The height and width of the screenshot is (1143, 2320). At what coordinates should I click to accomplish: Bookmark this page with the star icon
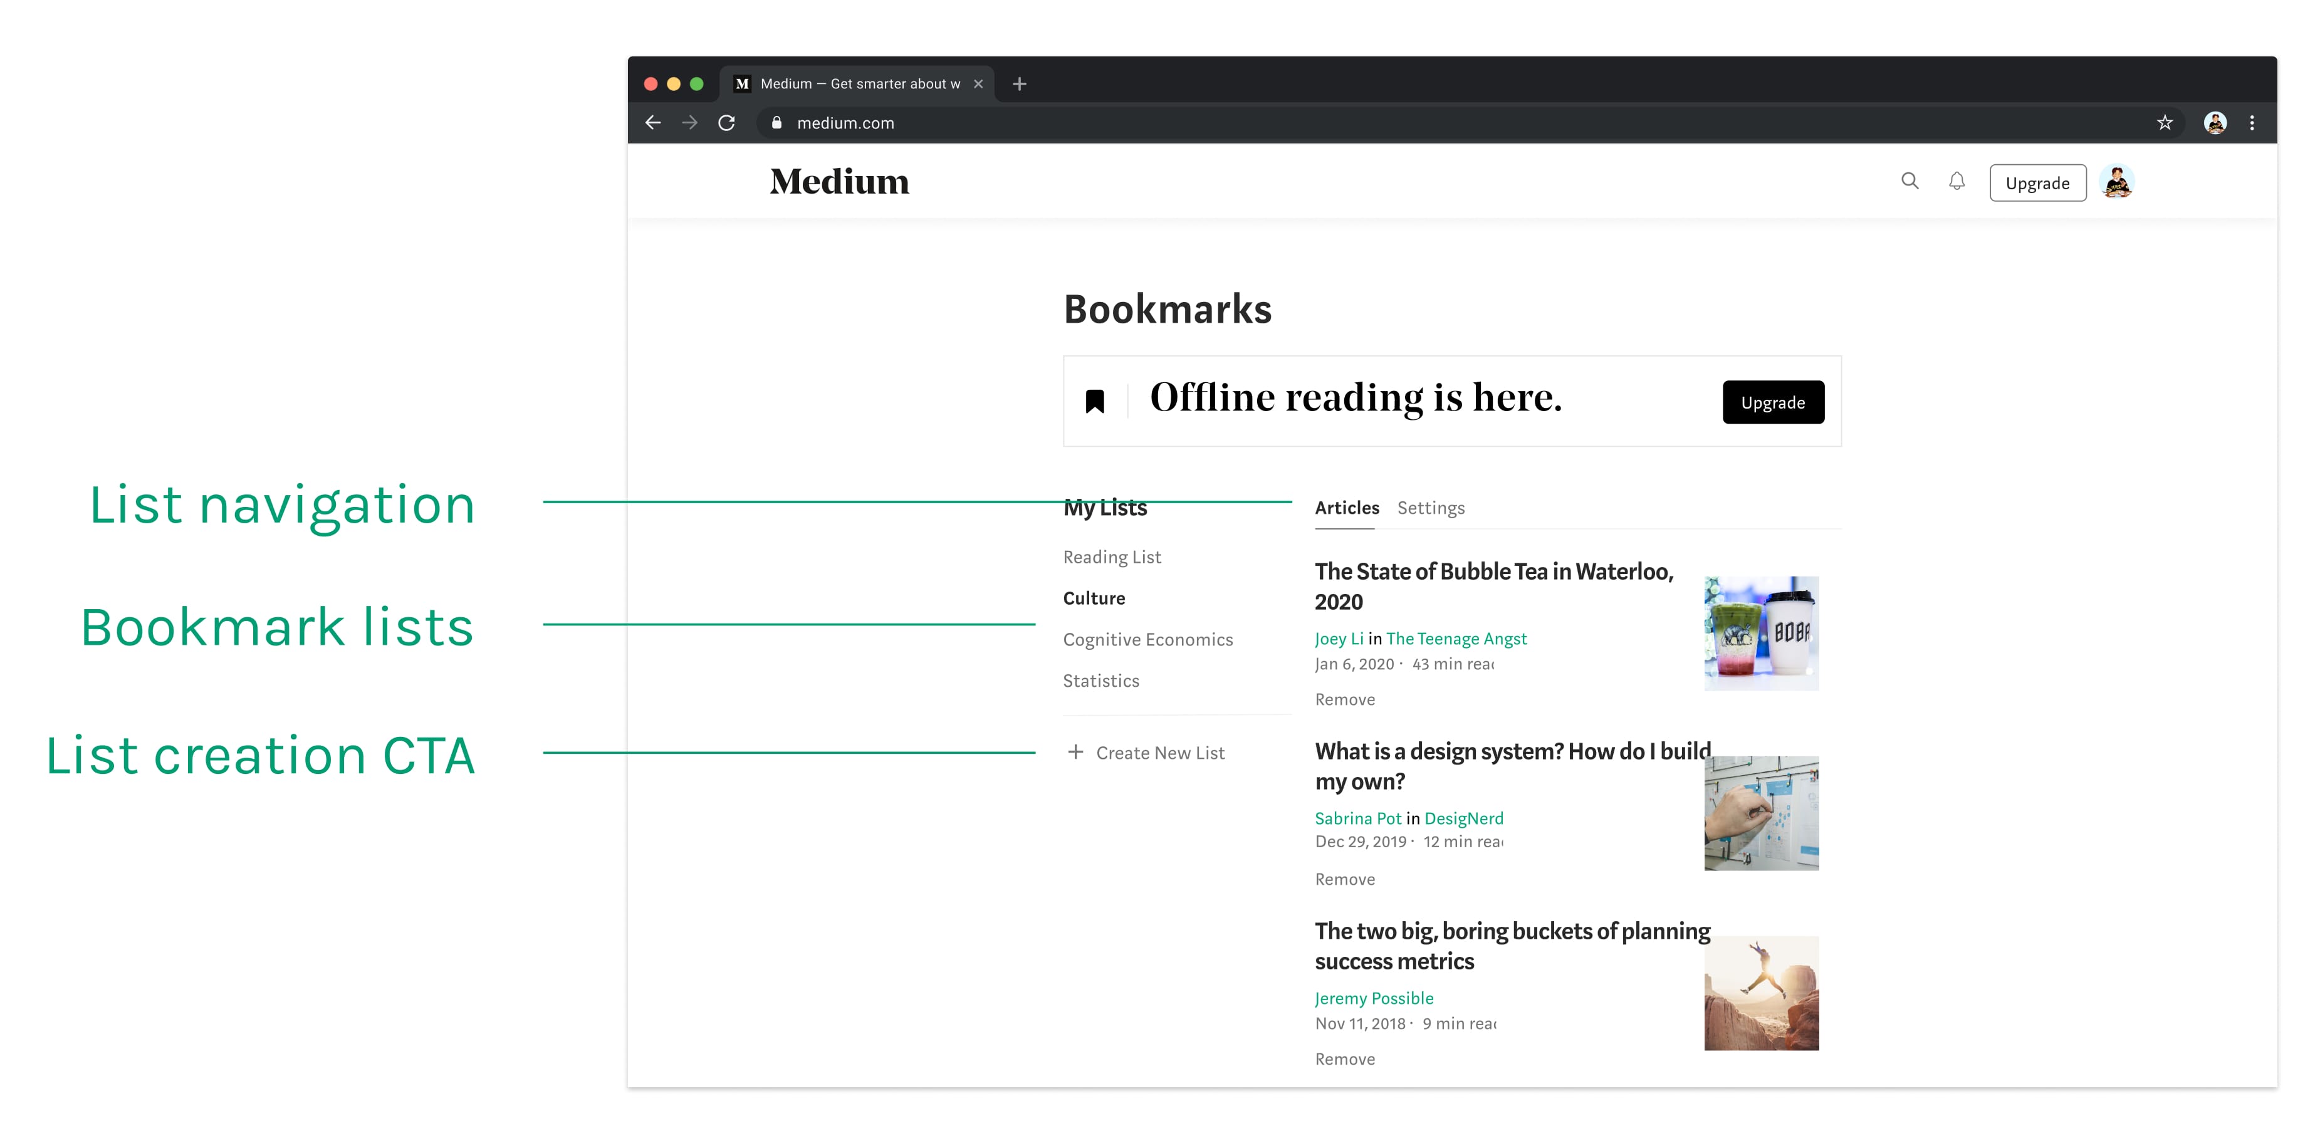point(2164,122)
